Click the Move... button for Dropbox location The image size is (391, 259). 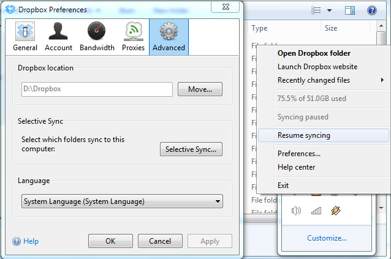pyautogui.click(x=200, y=89)
